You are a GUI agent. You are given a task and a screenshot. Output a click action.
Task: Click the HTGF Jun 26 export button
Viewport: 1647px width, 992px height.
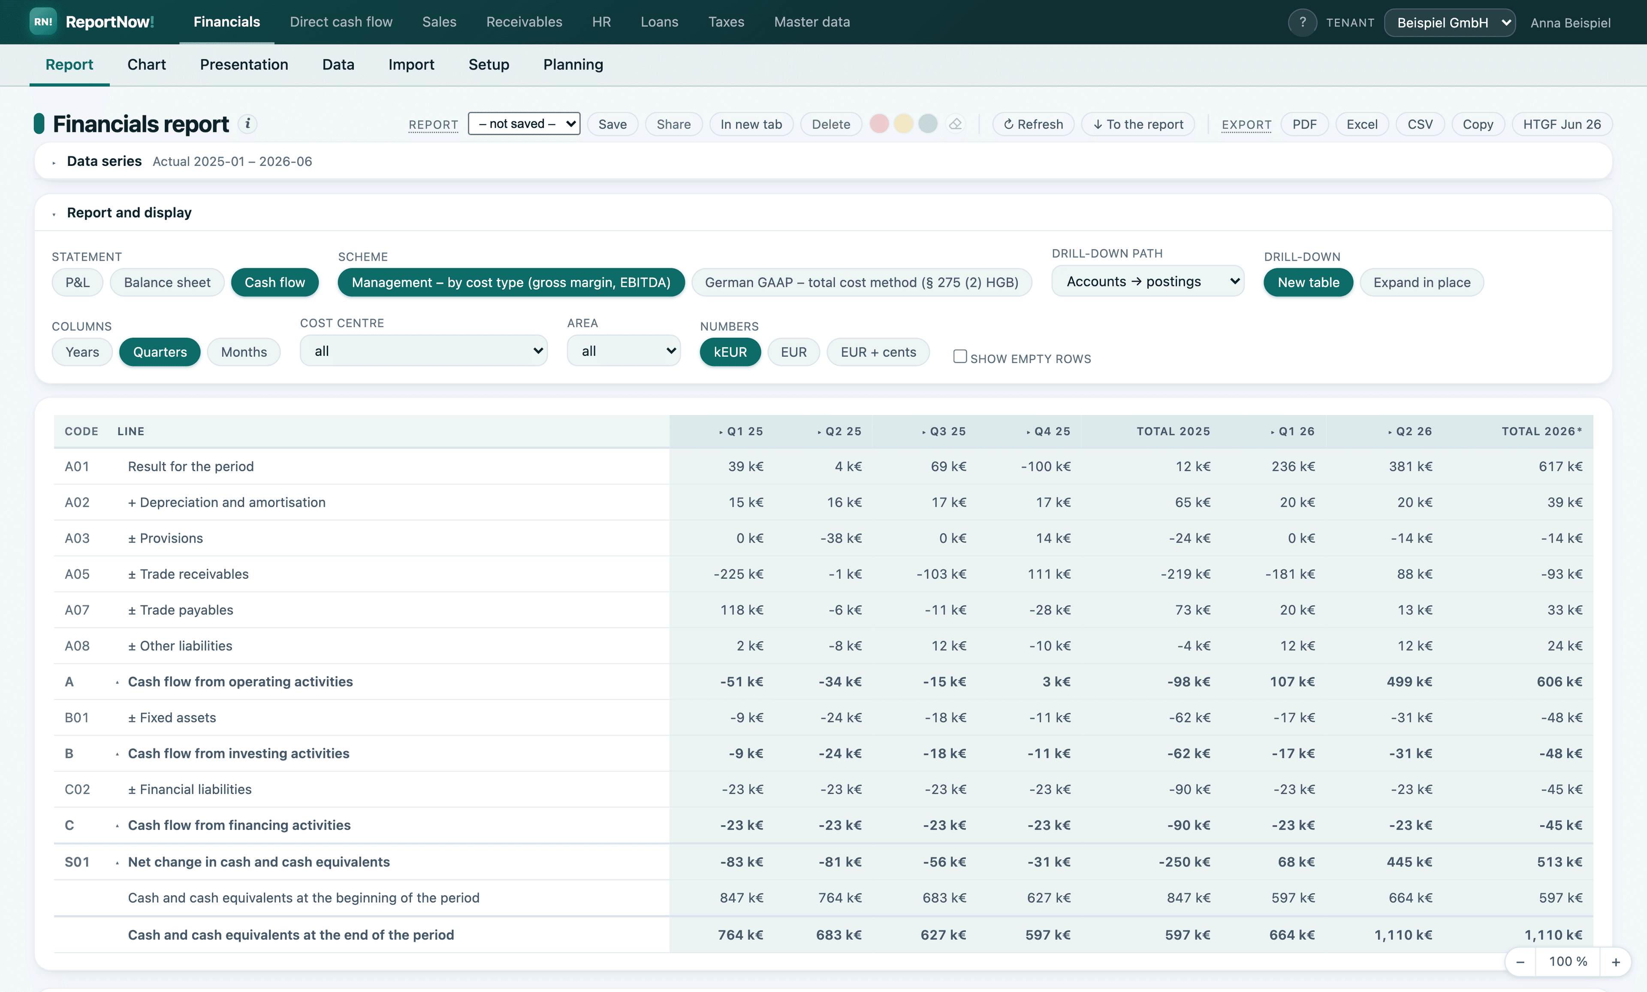[x=1562, y=124]
